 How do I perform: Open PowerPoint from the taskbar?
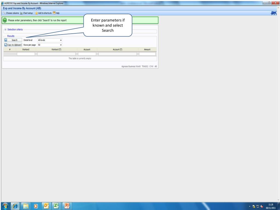67,206
